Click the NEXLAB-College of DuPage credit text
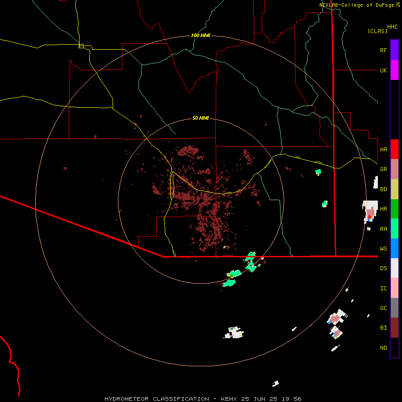402x402 pixels. pos(356,5)
